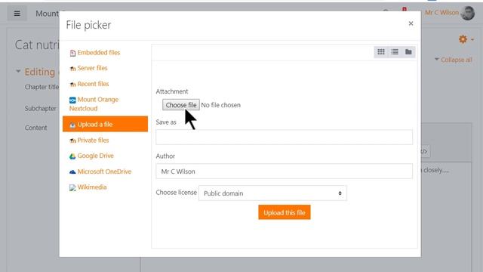Open Mount Orange Nextcloud repository
Screen dimensions: 483x272
[x=94, y=104]
